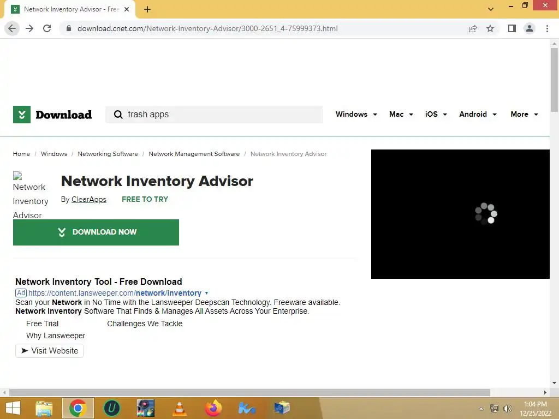The image size is (559, 419).
Task: Expand the Android category dropdown
Action: [478, 115]
